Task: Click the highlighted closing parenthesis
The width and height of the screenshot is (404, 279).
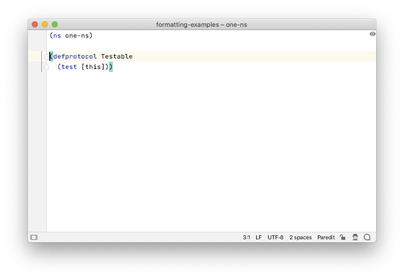Action: (x=111, y=67)
